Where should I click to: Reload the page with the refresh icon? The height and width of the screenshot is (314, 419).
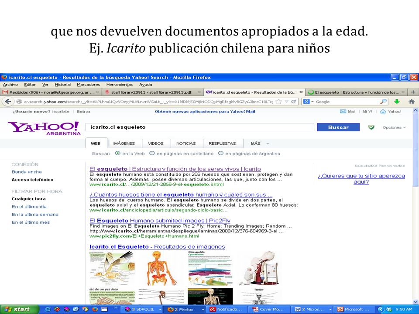pyautogui.click(x=293, y=102)
